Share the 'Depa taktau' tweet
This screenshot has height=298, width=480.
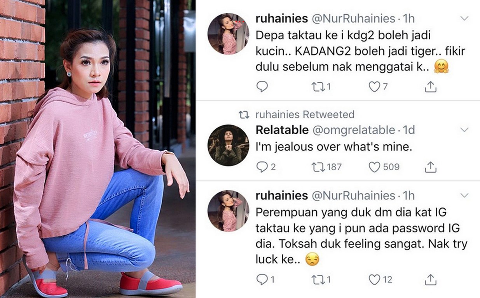pos(430,87)
